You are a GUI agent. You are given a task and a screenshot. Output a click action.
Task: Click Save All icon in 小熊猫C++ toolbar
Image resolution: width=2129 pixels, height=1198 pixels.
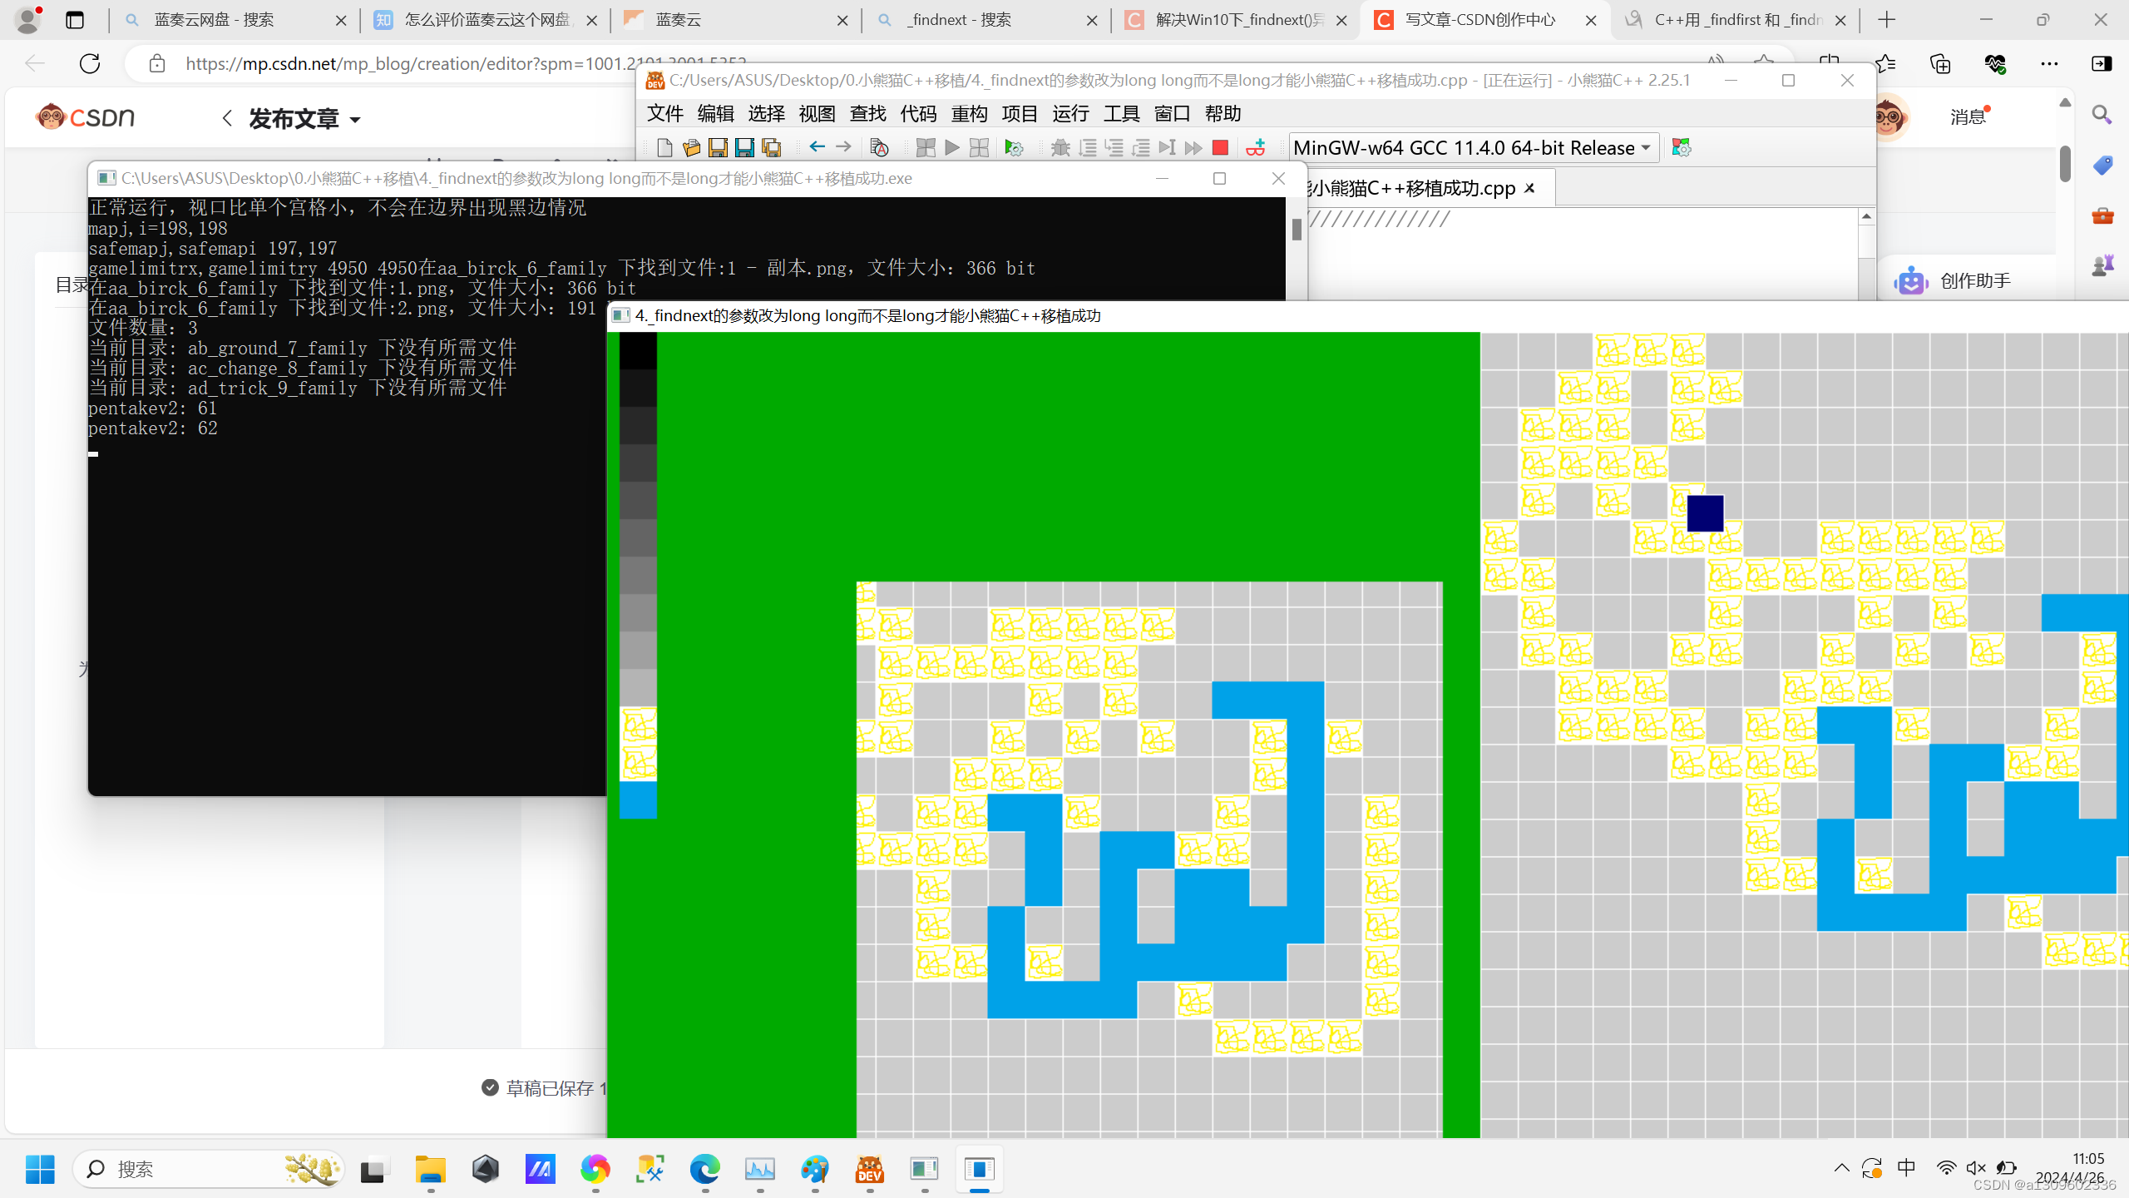(x=771, y=148)
